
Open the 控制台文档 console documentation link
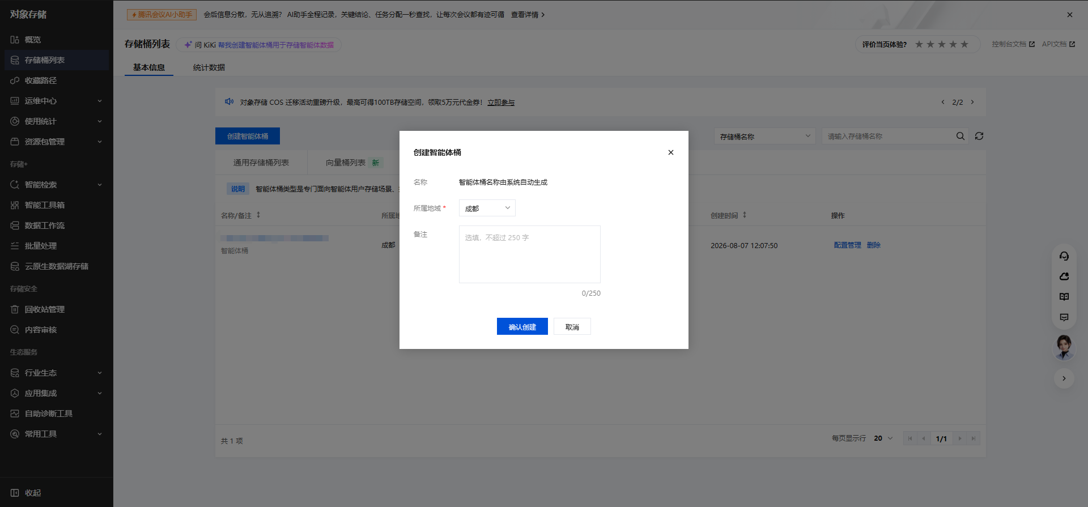click(x=1013, y=44)
